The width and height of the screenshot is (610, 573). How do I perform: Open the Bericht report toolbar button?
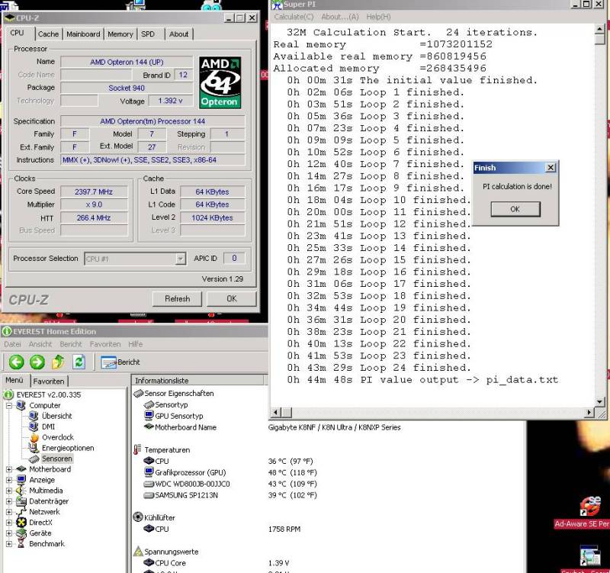pos(120,362)
